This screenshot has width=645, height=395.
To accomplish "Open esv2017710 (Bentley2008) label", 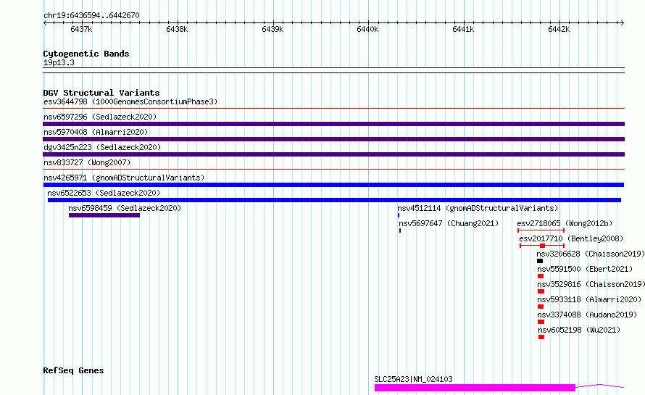I will pos(571,238).
